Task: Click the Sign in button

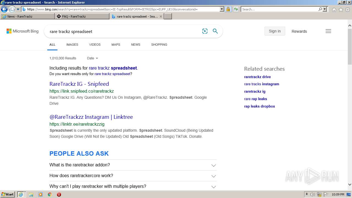Action: [x=275, y=31]
